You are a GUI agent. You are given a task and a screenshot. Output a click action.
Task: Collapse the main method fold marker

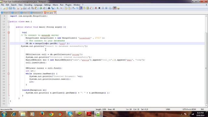(9, 27)
